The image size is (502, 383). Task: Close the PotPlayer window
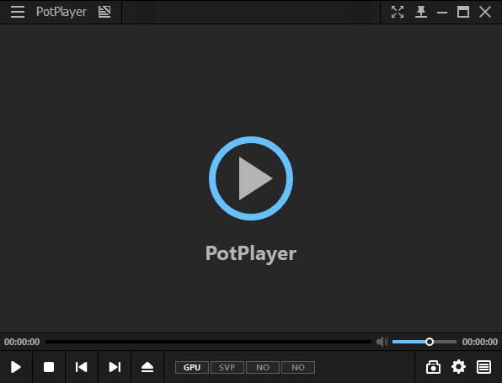coord(485,12)
